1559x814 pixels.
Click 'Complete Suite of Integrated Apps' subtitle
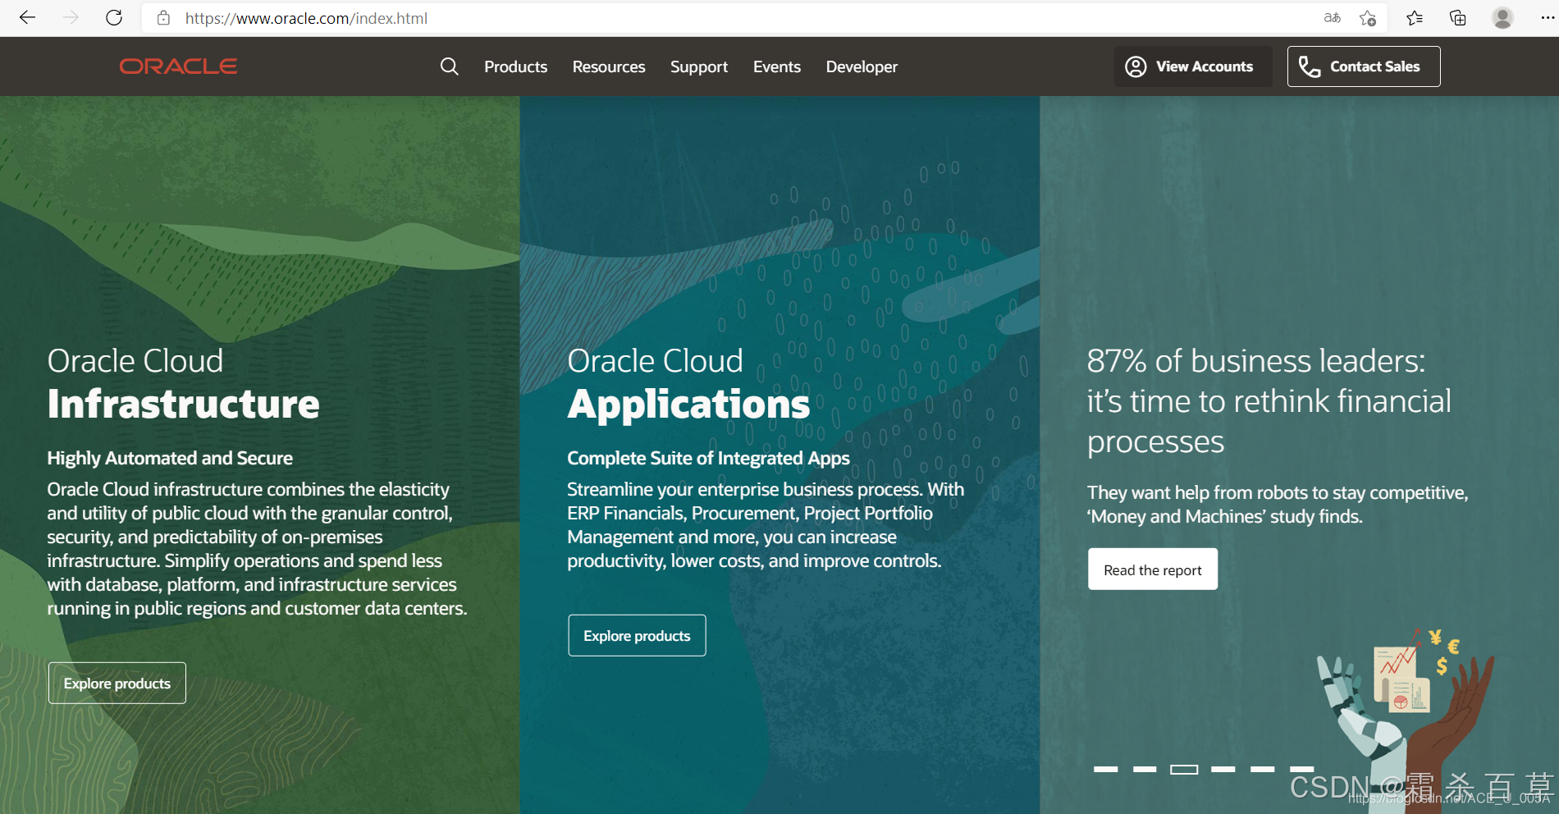708,458
